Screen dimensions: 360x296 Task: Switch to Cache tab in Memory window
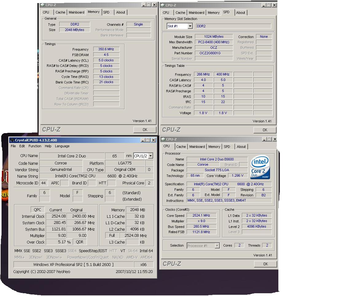point(60,12)
